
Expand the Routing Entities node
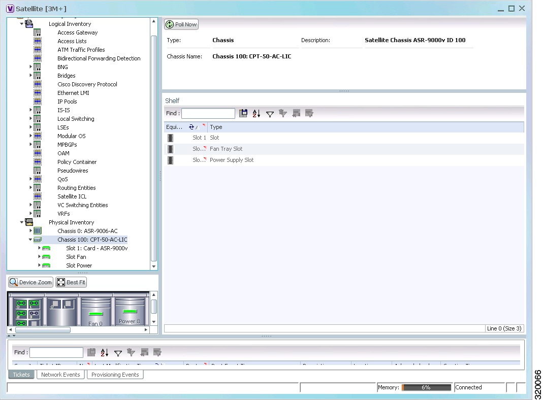[30, 187]
